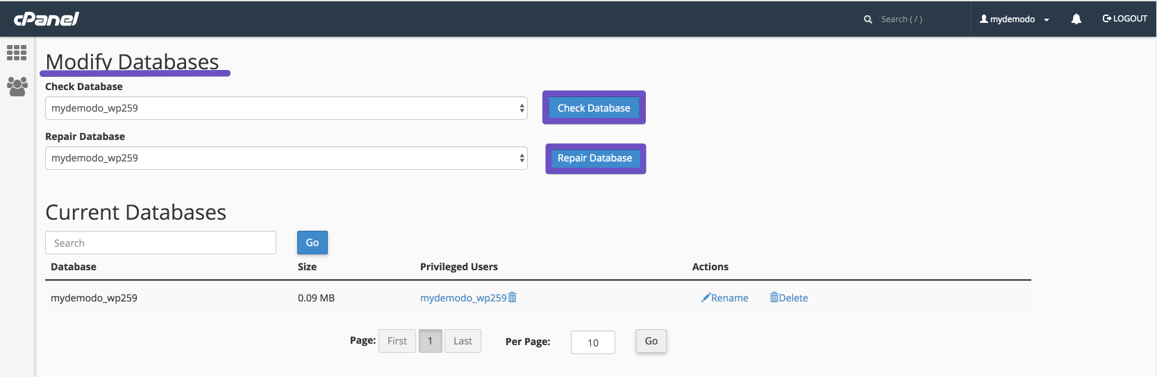Expand the Repair Database dropdown
The image size is (1157, 377).
tap(286, 158)
